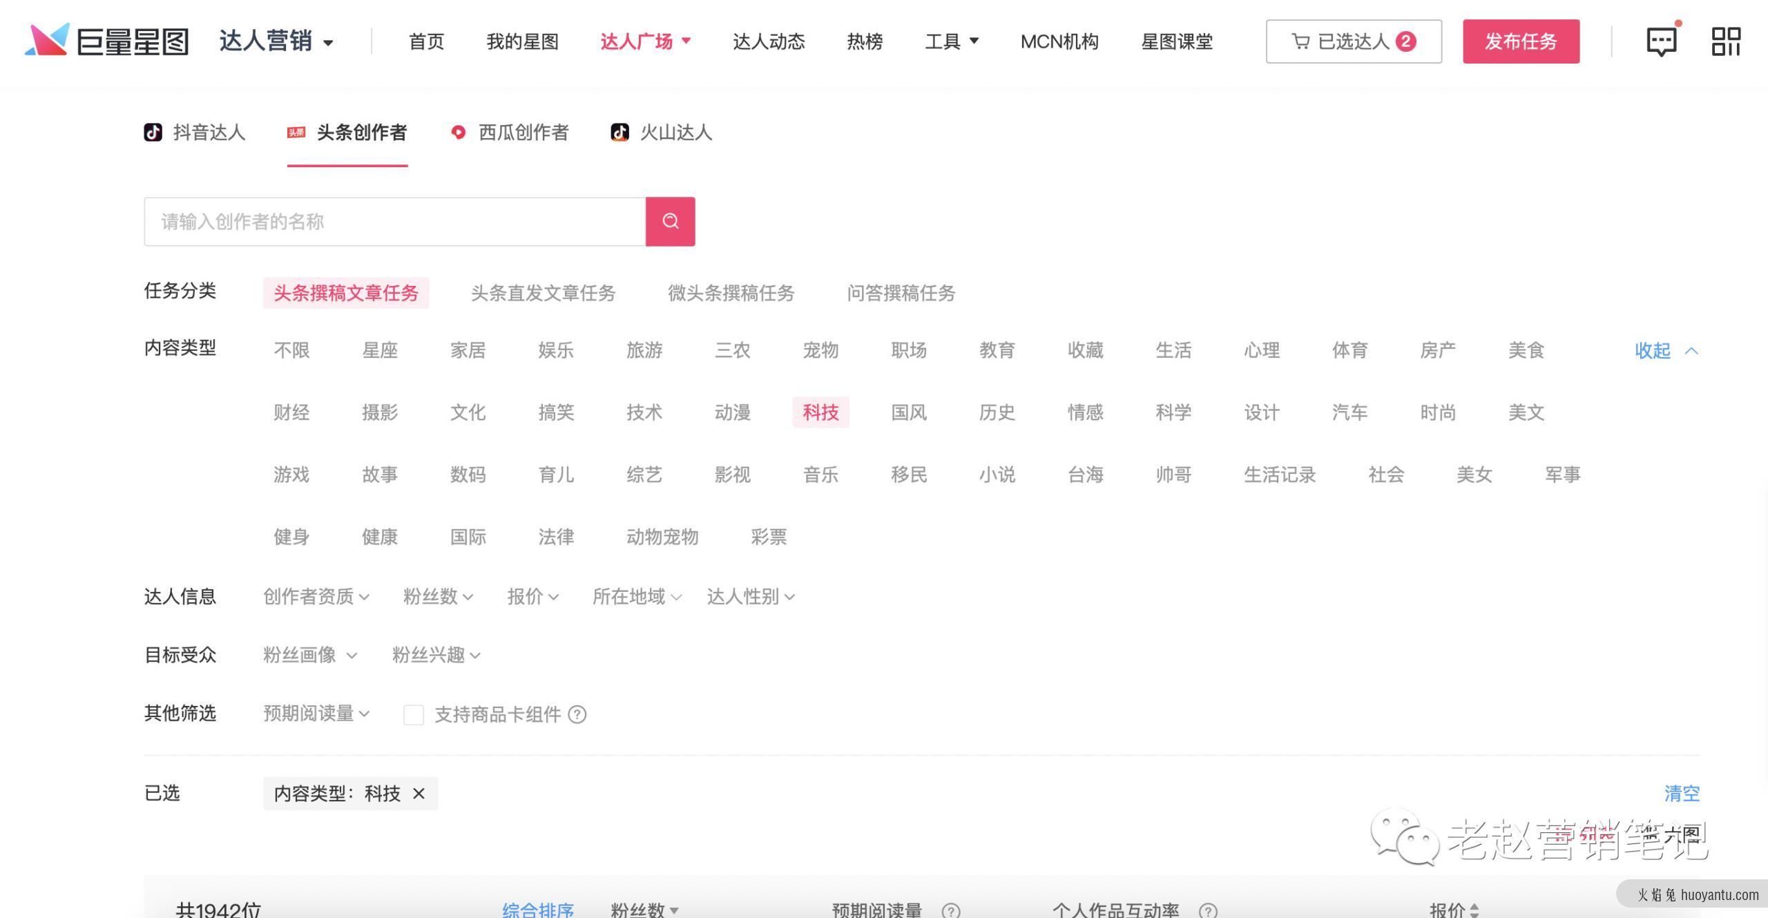This screenshot has height=918, width=1768.
Task: Sort by 报价 column arrows
Action: point(1474,910)
